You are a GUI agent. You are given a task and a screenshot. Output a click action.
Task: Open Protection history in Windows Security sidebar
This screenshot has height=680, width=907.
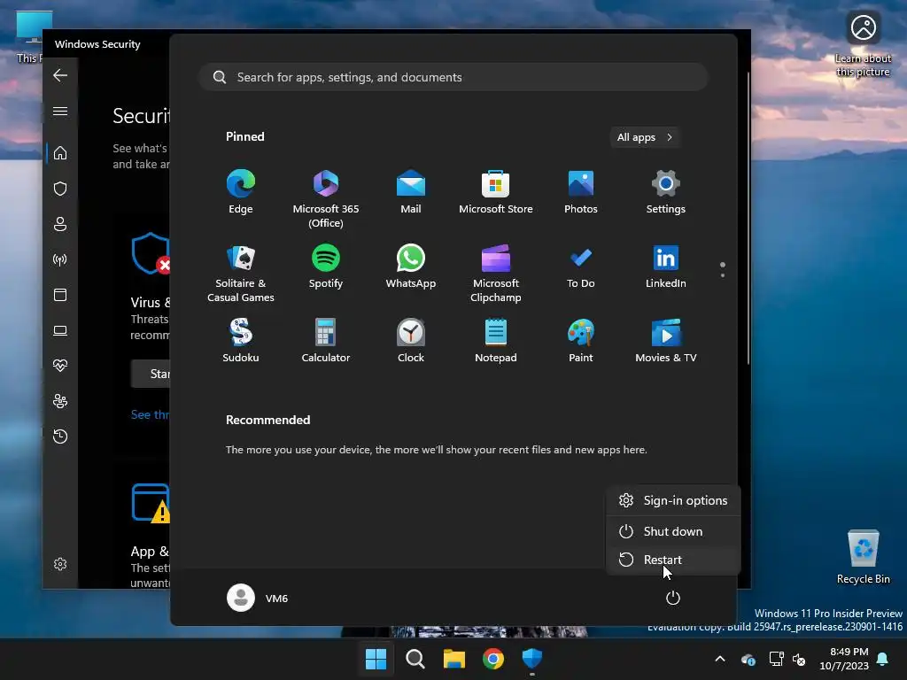point(60,436)
